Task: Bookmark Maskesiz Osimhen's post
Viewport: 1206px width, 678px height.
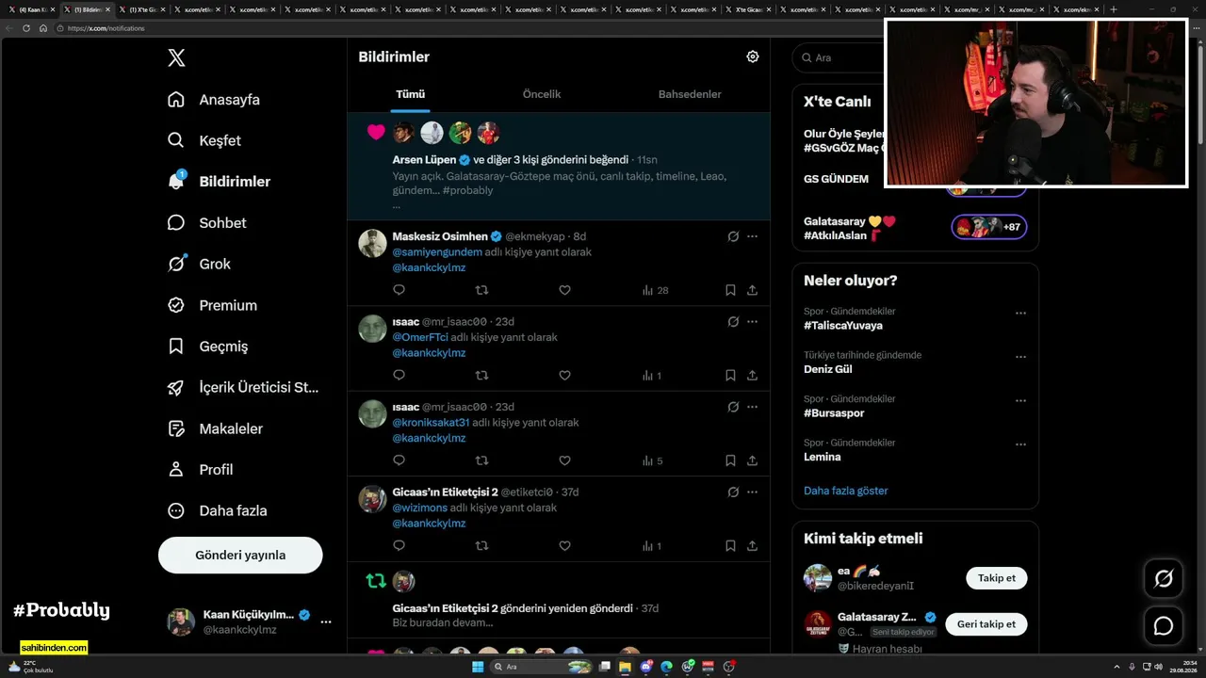Action: (x=730, y=290)
